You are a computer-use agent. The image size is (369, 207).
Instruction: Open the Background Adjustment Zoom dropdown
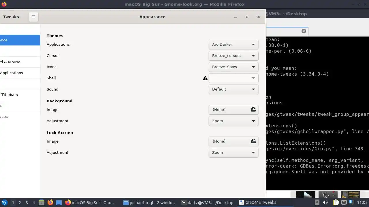pyautogui.click(x=234, y=121)
